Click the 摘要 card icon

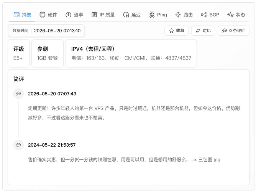click(16, 15)
